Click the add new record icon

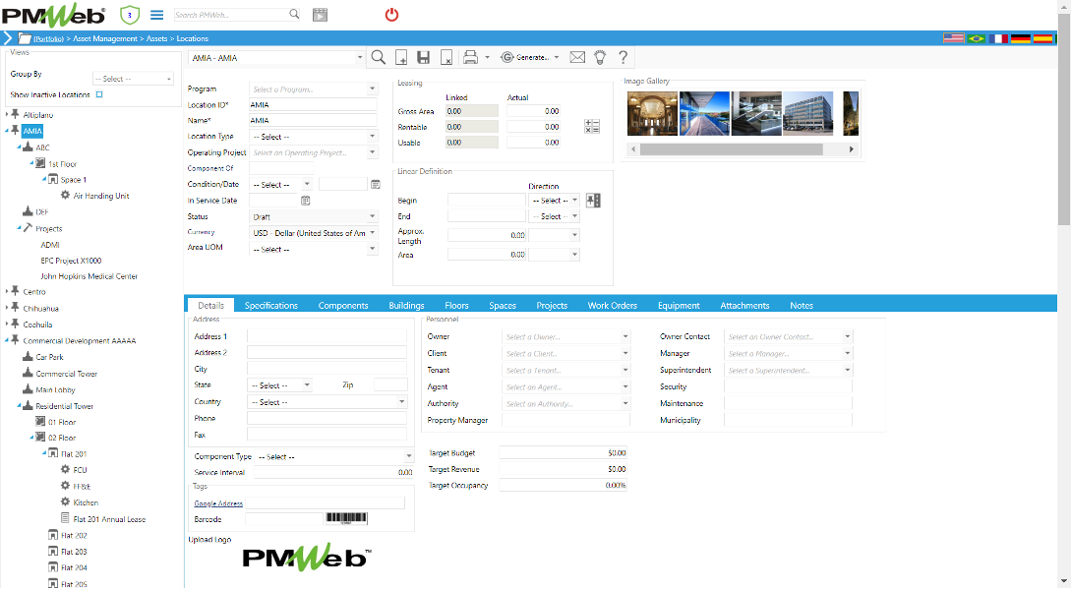point(401,57)
